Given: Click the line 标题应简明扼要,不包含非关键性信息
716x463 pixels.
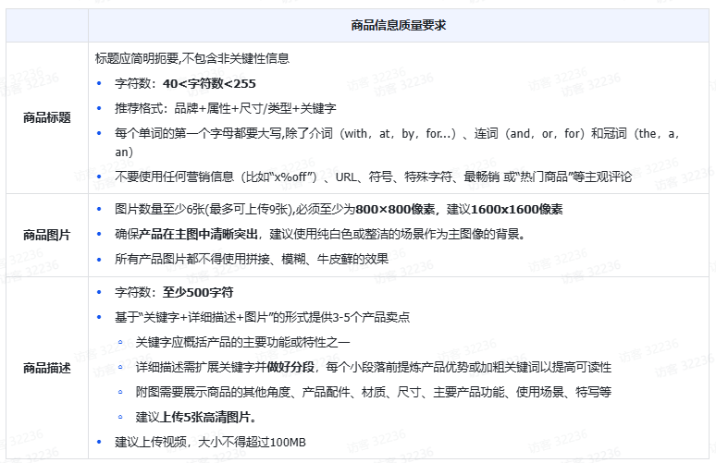Looking at the screenshot, I should coord(192,58).
